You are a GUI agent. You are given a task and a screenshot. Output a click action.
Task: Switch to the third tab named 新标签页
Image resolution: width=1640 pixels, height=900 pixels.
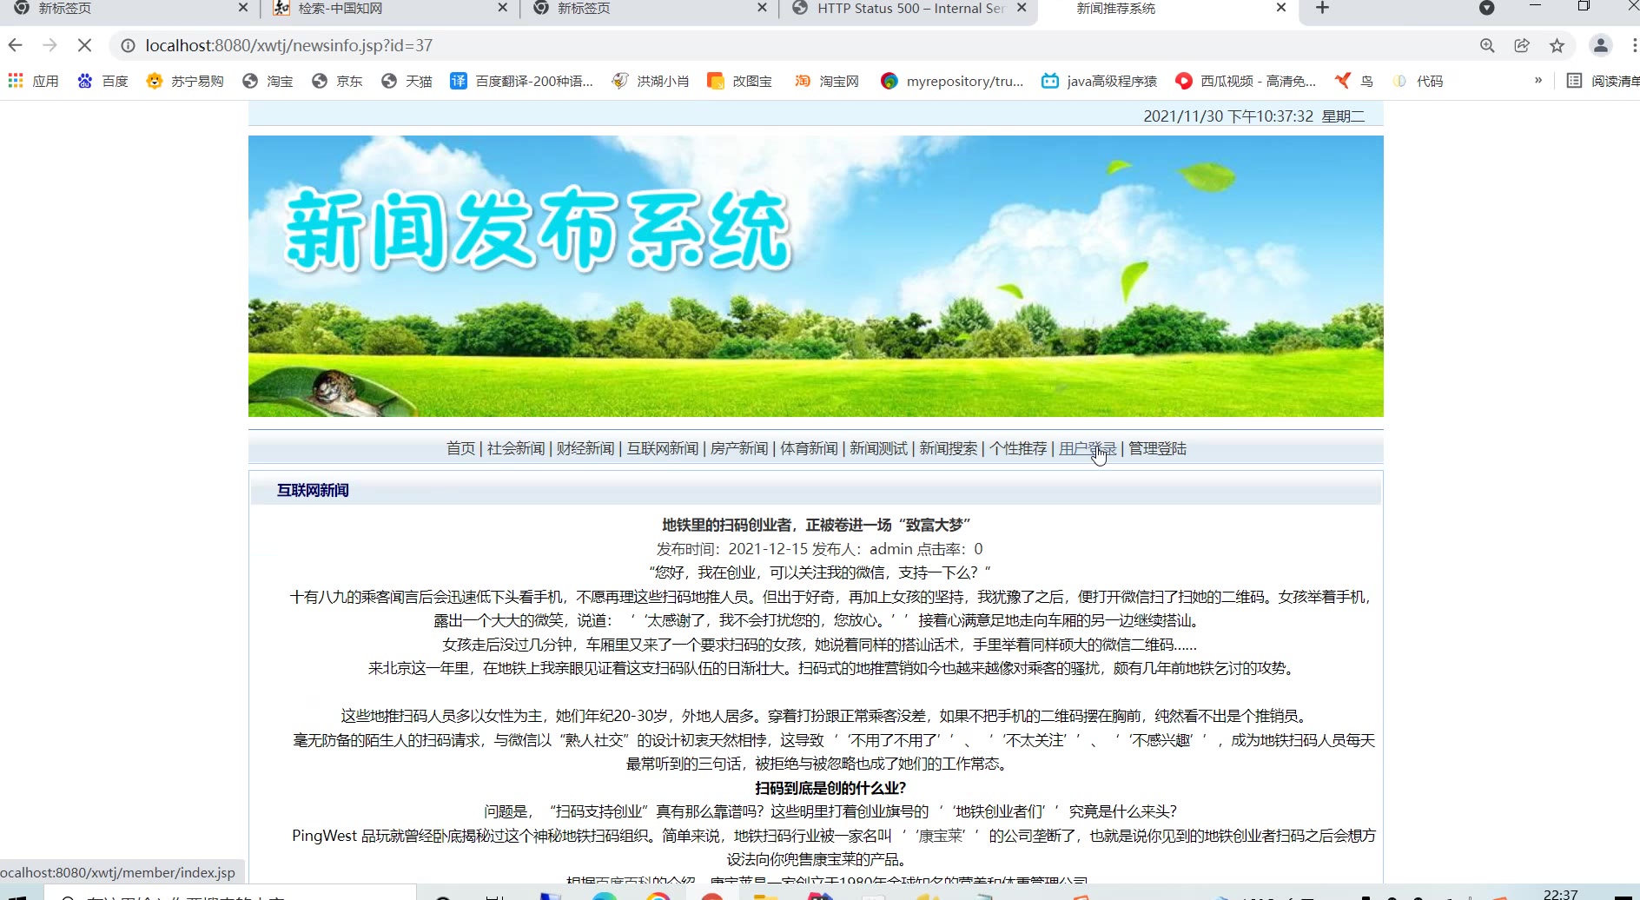point(650,8)
